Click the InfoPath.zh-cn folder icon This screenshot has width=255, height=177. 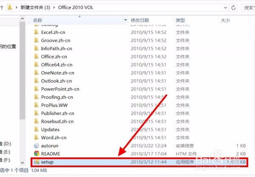[x=37, y=49]
